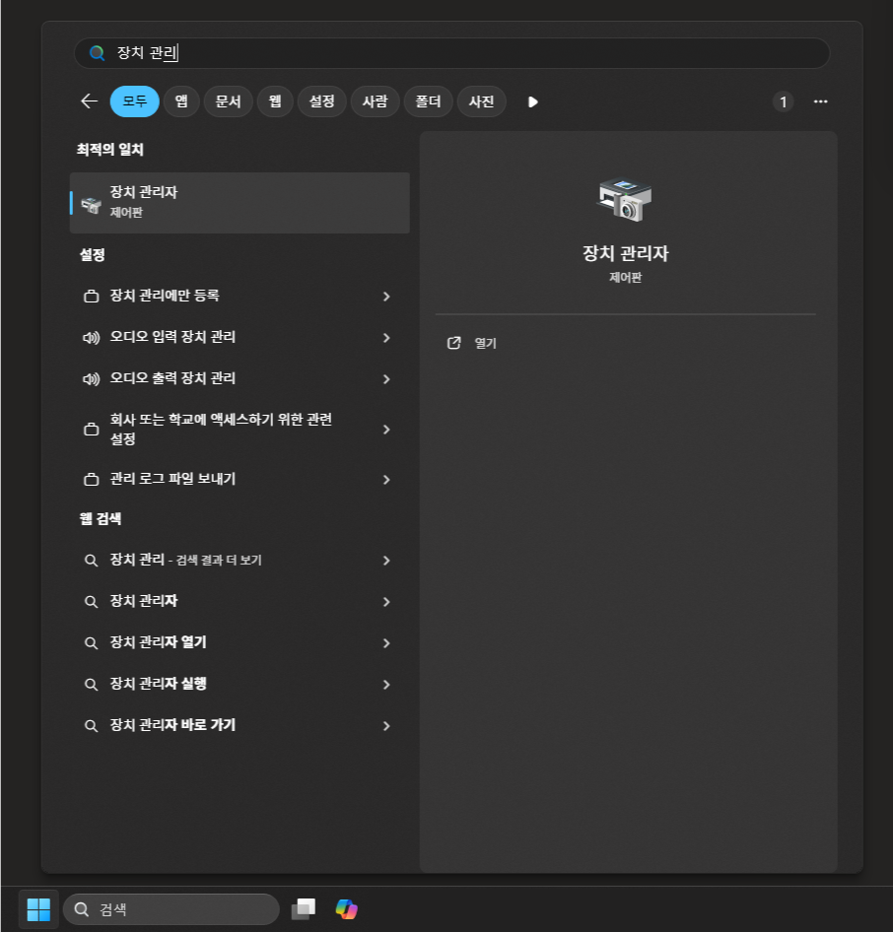Screen dimensions: 893x932
Task: Open Copilot from the taskbar
Action: tap(346, 909)
